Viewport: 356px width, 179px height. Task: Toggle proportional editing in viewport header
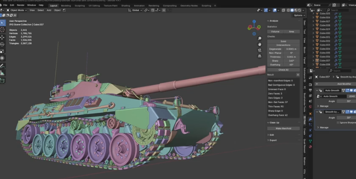coord(164,10)
